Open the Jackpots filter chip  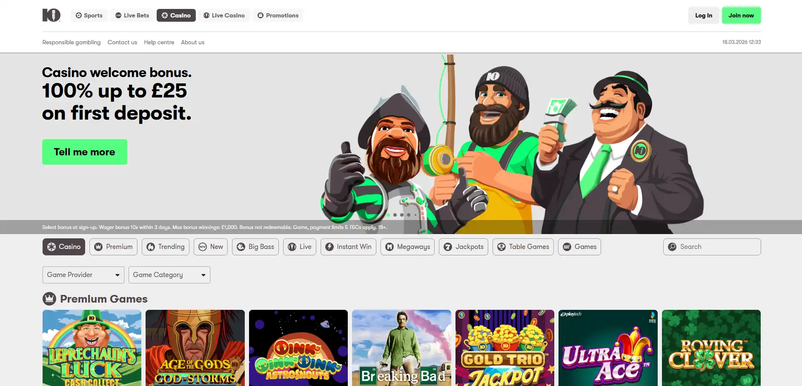(x=464, y=247)
